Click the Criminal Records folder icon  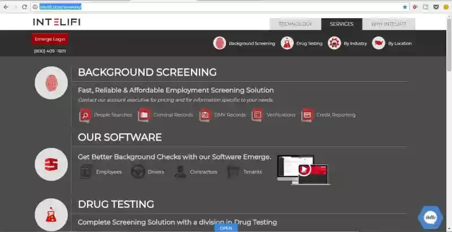point(144,115)
